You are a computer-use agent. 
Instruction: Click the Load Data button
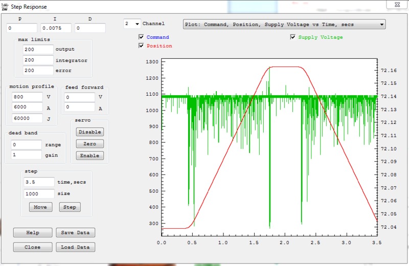pos(75,247)
